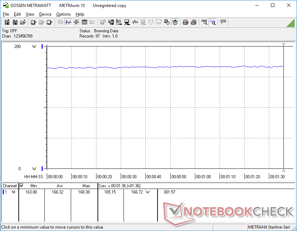Image resolution: width=297 pixels, height=231 pixels.
Task: Click the zoom compressed waveform magnifier icon
Action: (204, 22)
